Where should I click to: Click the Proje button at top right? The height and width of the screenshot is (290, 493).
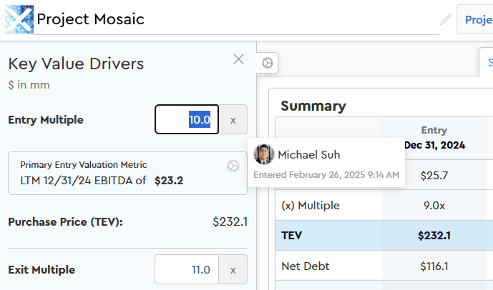pos(477,19)
